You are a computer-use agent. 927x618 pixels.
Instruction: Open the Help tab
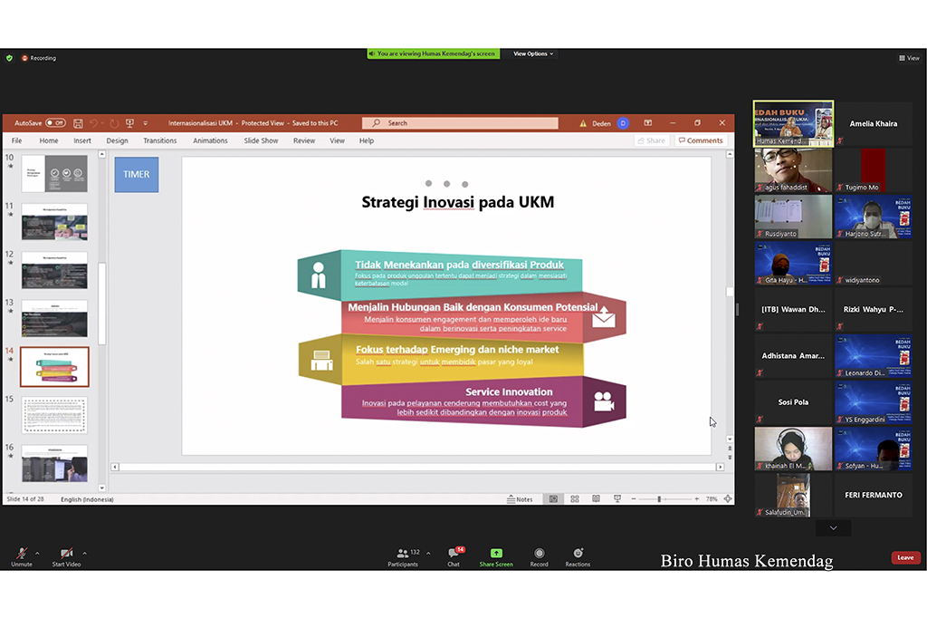(367, 140)
